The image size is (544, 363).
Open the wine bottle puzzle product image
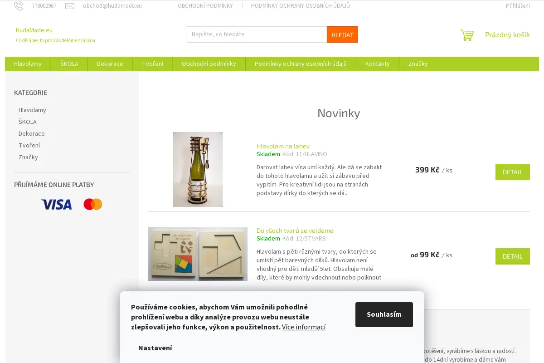pyautogui.click(x=198, y=169)
